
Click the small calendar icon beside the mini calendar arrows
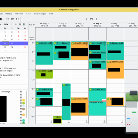click(24, 24)
